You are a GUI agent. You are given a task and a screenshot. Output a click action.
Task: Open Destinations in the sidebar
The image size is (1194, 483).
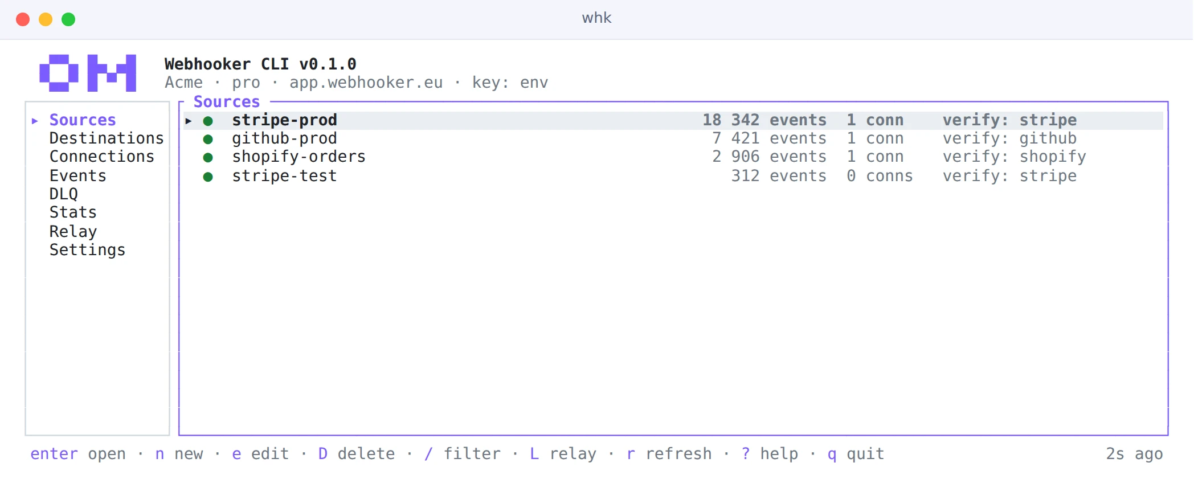pos(107,138)
